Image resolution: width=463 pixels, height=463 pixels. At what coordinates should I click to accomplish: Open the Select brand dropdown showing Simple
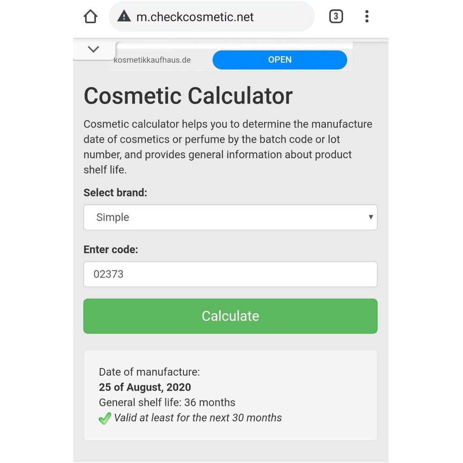point(230,217)
